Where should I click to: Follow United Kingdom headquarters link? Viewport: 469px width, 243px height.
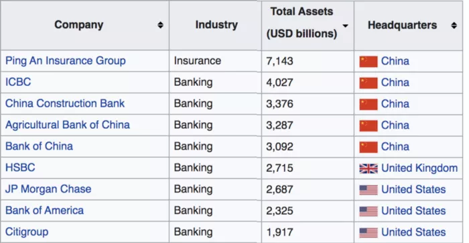coord(419,168)
